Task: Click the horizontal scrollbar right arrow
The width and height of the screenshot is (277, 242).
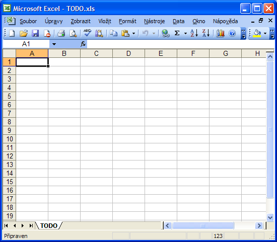Action: [259, 225]
